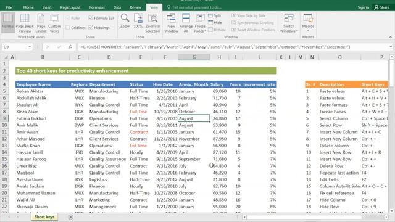Hide the current window
395x222 pixels.
point(215,23)
